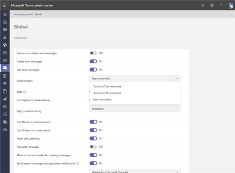The image size is (235, 173).
Task: Open the user profile avatar
Action: pos(230,6)
